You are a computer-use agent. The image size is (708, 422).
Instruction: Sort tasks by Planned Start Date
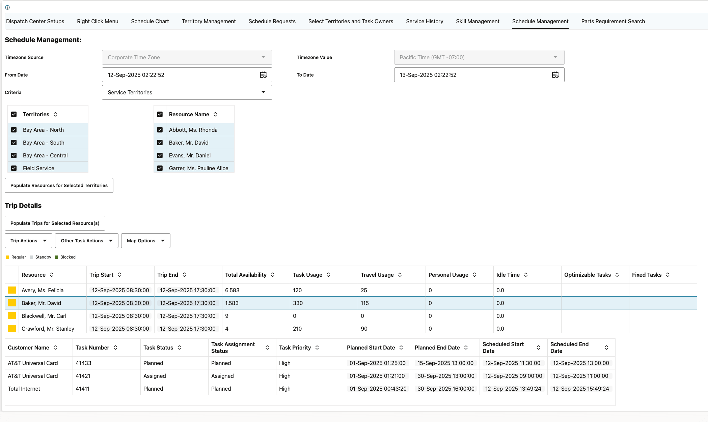401,348
